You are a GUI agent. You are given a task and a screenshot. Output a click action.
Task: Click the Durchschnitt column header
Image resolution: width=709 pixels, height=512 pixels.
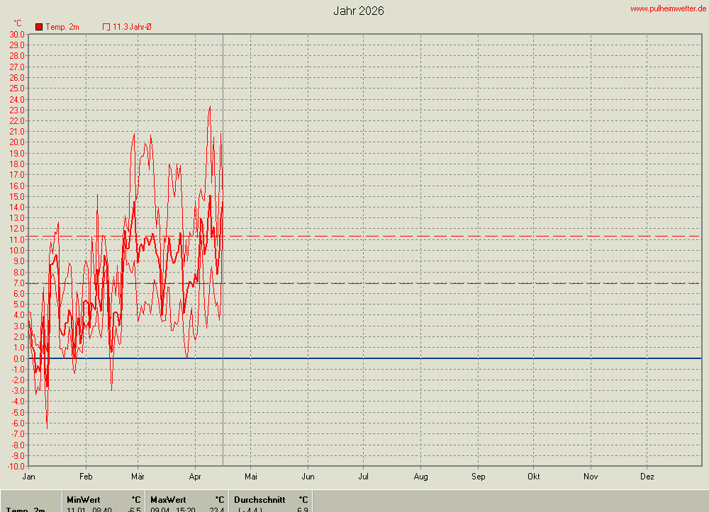click(x=259, y=499)
